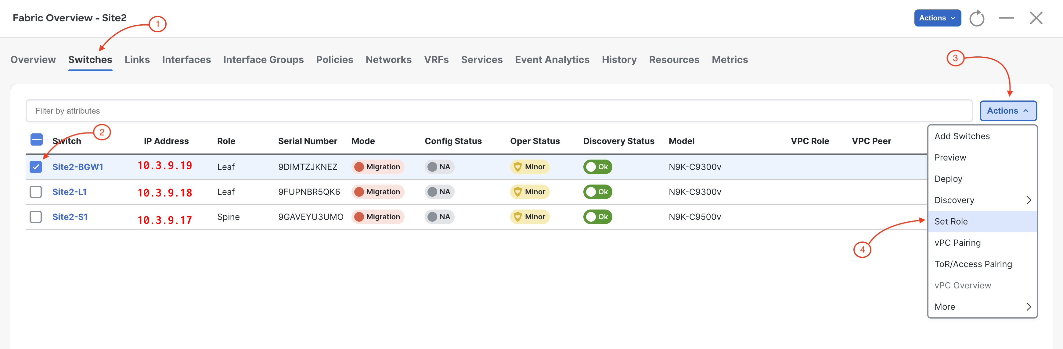This screenshot has height=349, width=1063.
Task: Click Ok discovery status for Site2-L1
Action: tap(597, 192)
